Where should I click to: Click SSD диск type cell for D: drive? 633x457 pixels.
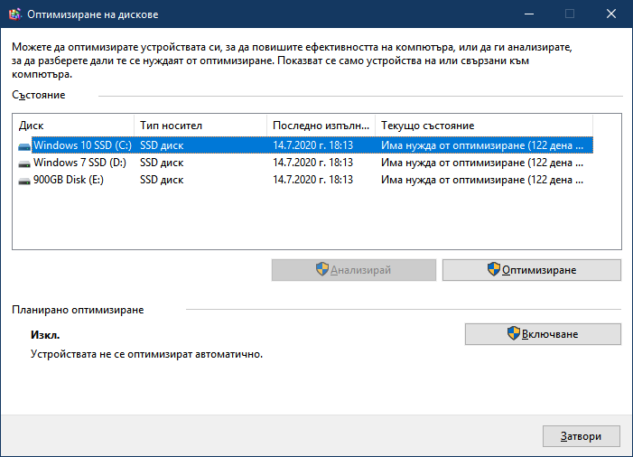coord(162,163)
